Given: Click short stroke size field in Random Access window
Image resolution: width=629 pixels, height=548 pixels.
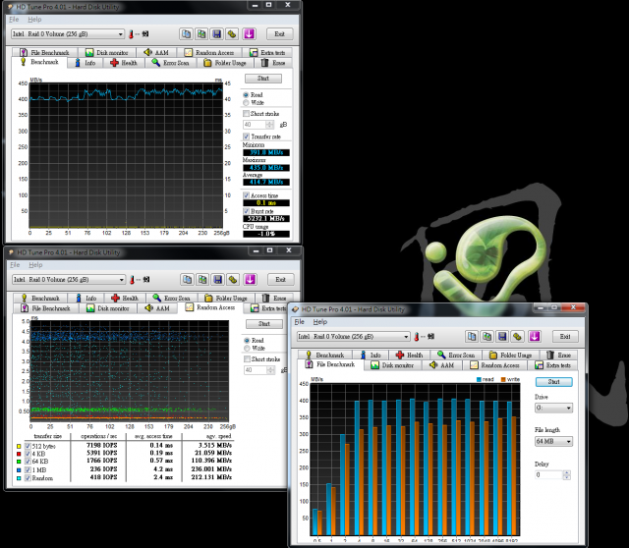Looking at the screenshot, I should pos(256,370).
